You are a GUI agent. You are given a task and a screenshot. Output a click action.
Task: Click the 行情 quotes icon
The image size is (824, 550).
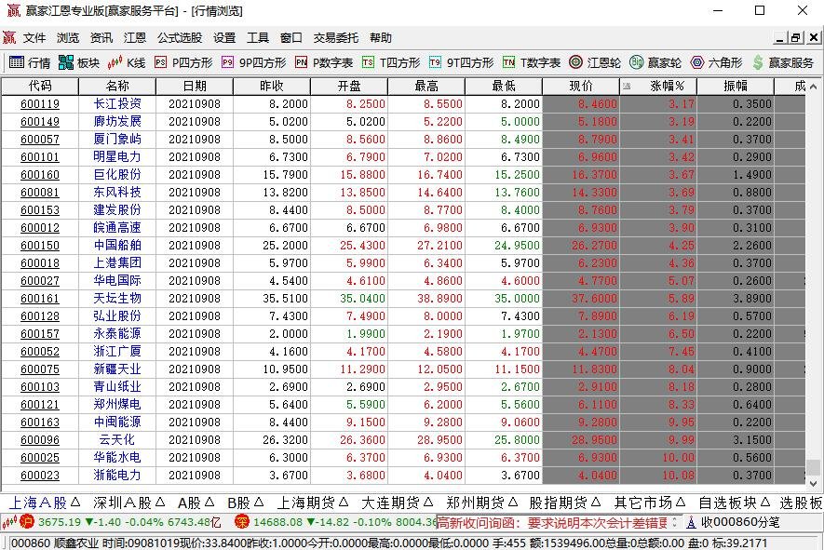(32, 64)
